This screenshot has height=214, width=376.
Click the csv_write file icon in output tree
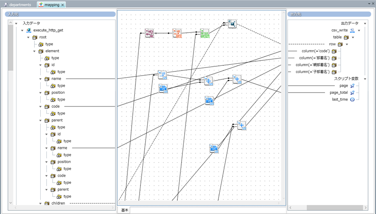point(352,31)
